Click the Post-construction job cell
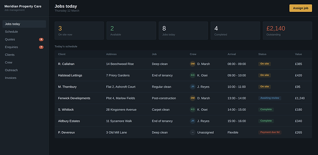 click(x=164, y=98)
